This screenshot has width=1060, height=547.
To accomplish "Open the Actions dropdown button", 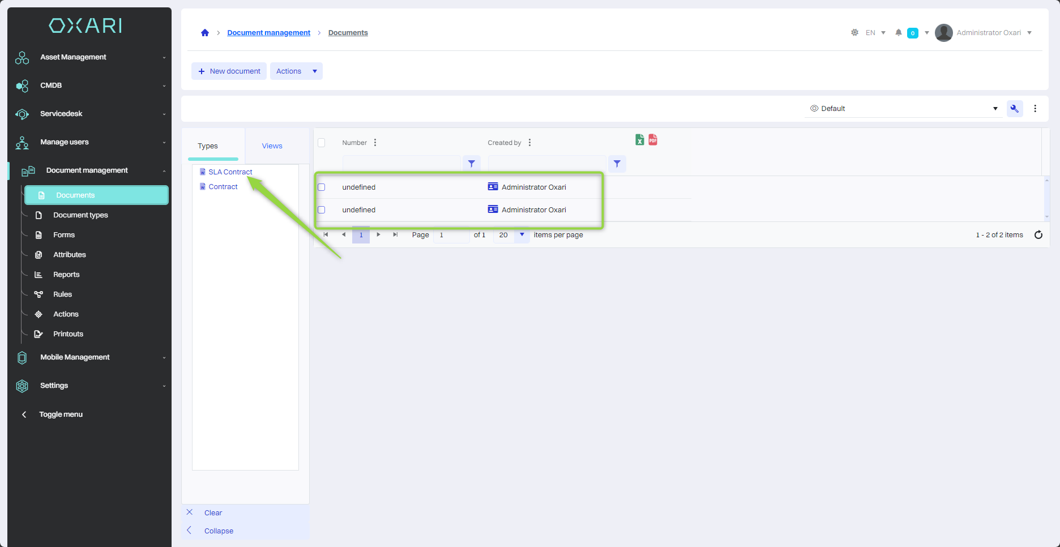I will (296, 71).
